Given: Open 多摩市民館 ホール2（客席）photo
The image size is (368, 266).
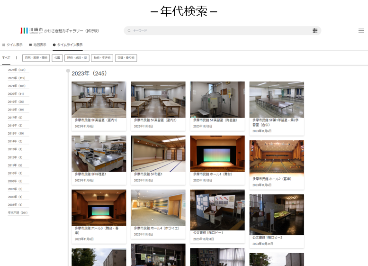Looking at the screenshot, I should 277,158.
